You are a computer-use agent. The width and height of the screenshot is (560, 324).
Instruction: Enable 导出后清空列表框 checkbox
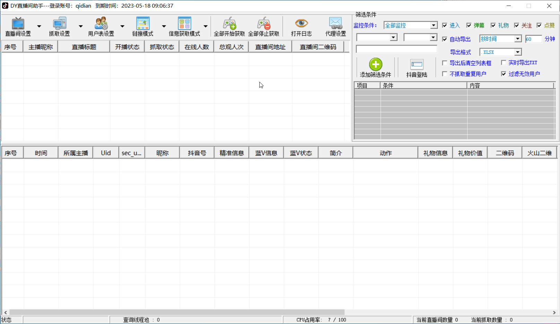pyautogui.click(x=445, y=63)
